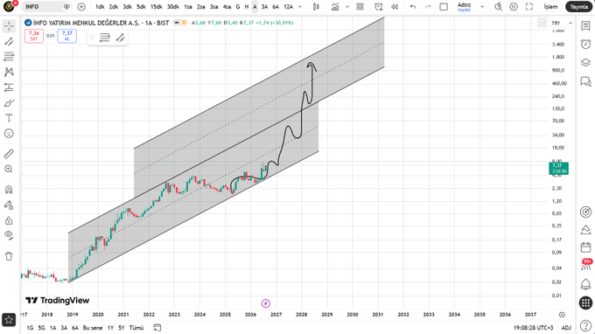The image size is (595, 334).
Task: Open the TRY currency dropdown
Action: pyautogui.click(x=562, y=23)
